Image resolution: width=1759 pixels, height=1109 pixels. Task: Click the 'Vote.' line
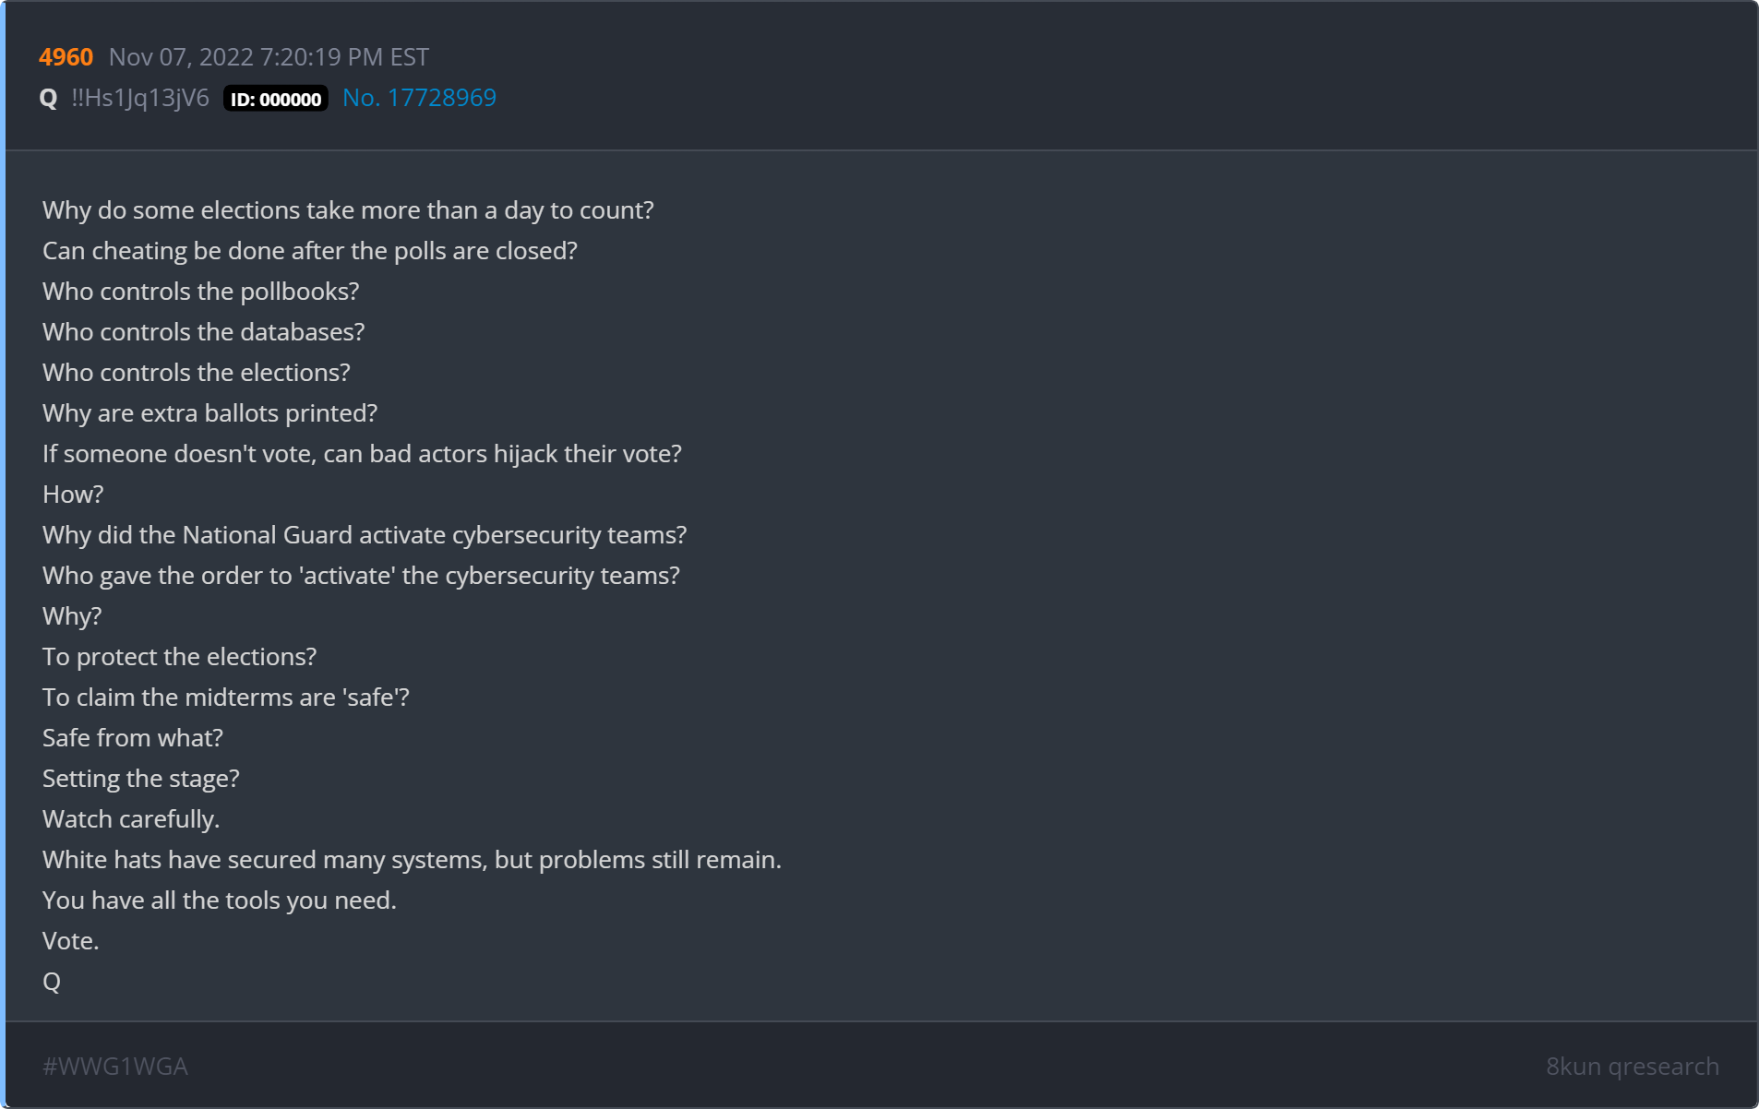[x=71, y=941]
